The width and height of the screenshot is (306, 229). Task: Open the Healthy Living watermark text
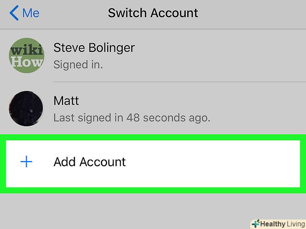point(281,224)
